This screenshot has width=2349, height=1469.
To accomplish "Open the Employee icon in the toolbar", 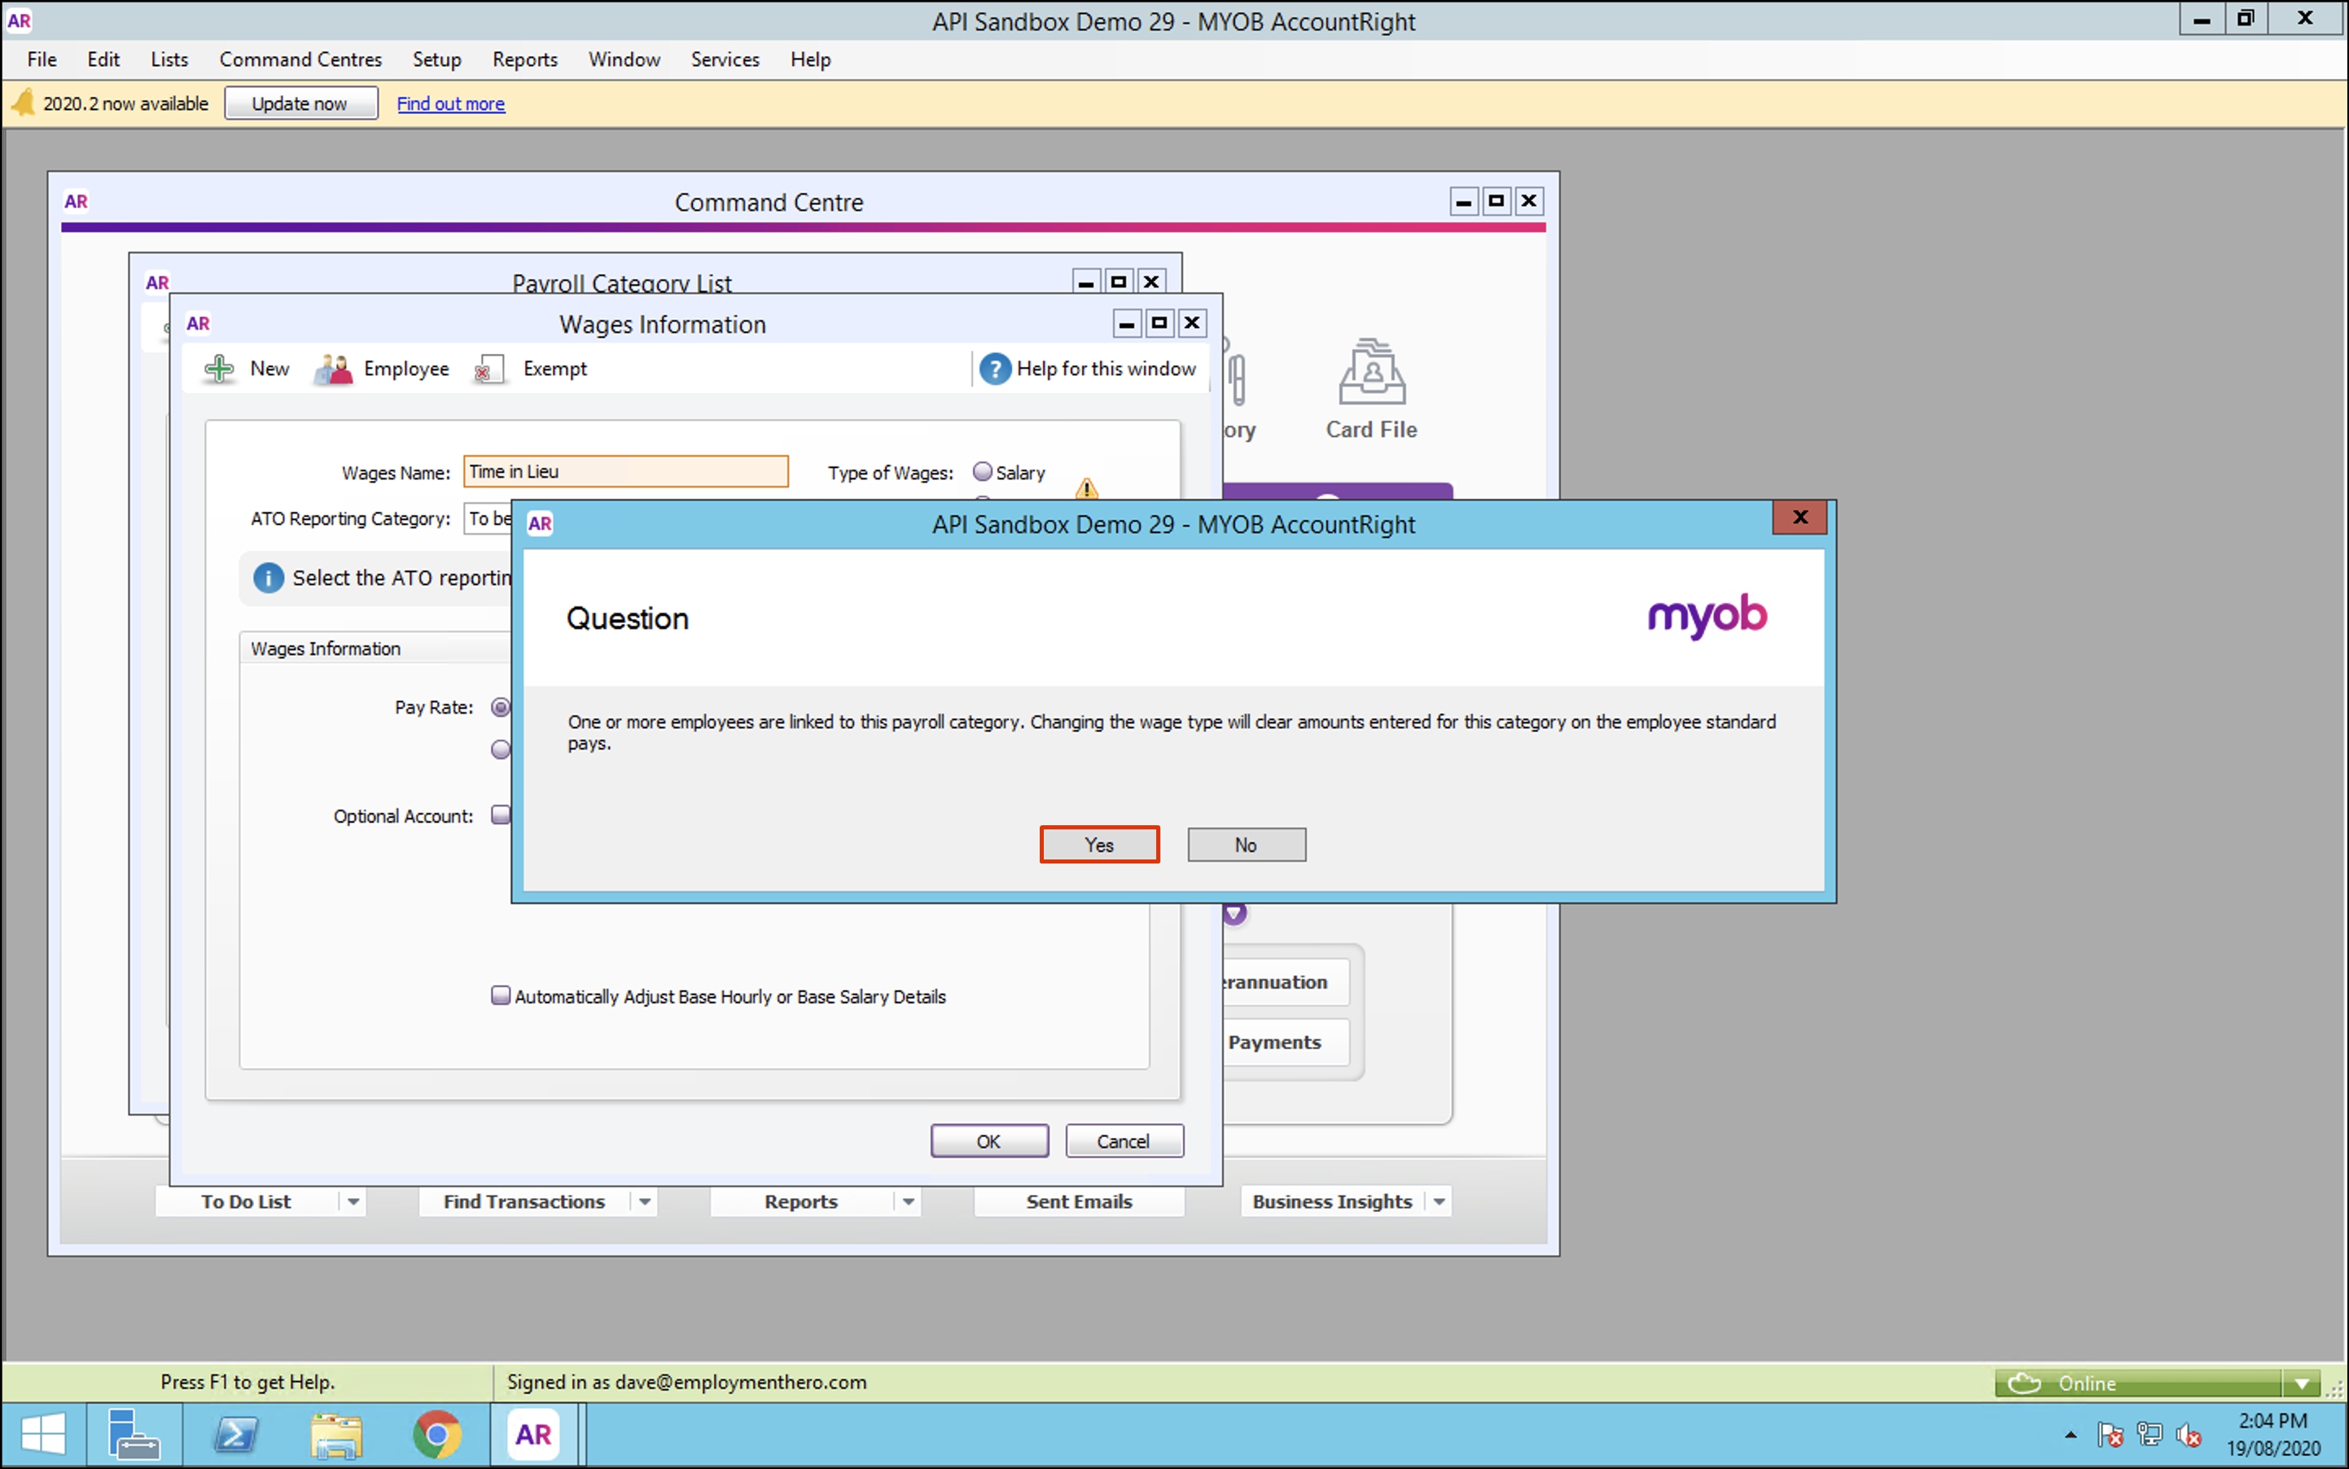I will click(333, 369).
